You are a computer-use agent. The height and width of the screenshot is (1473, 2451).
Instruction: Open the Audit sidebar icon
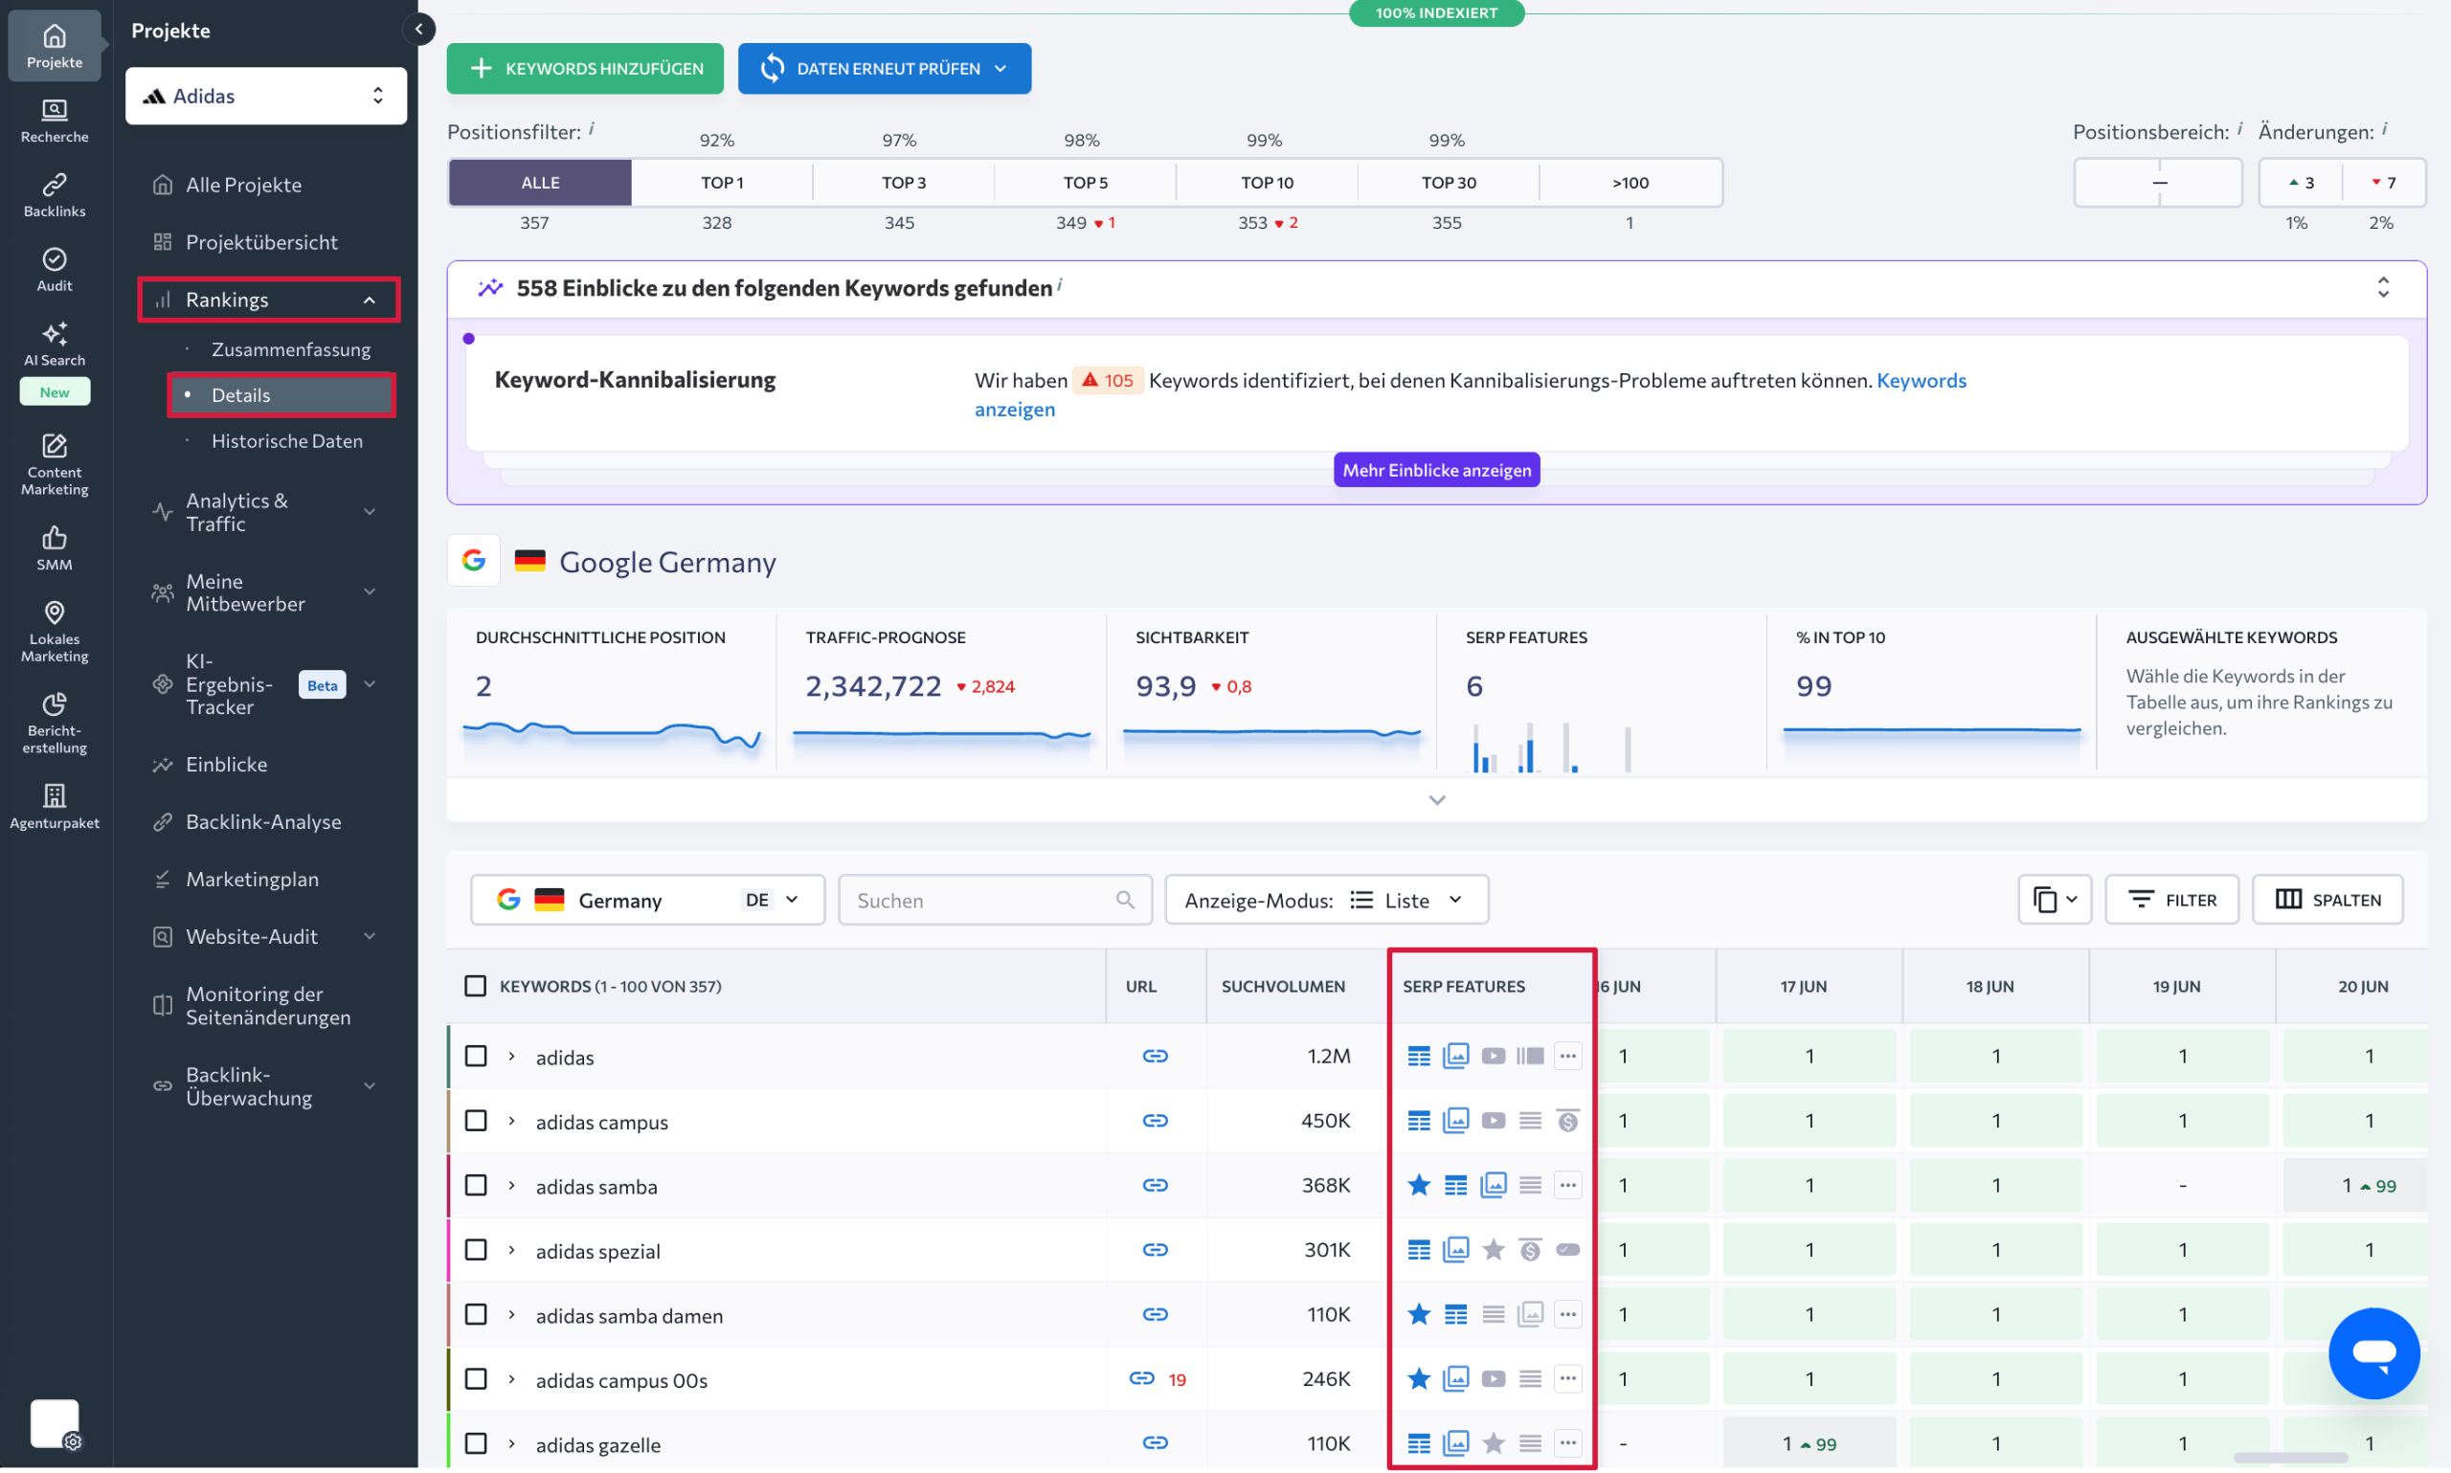[x=55, y=270]
